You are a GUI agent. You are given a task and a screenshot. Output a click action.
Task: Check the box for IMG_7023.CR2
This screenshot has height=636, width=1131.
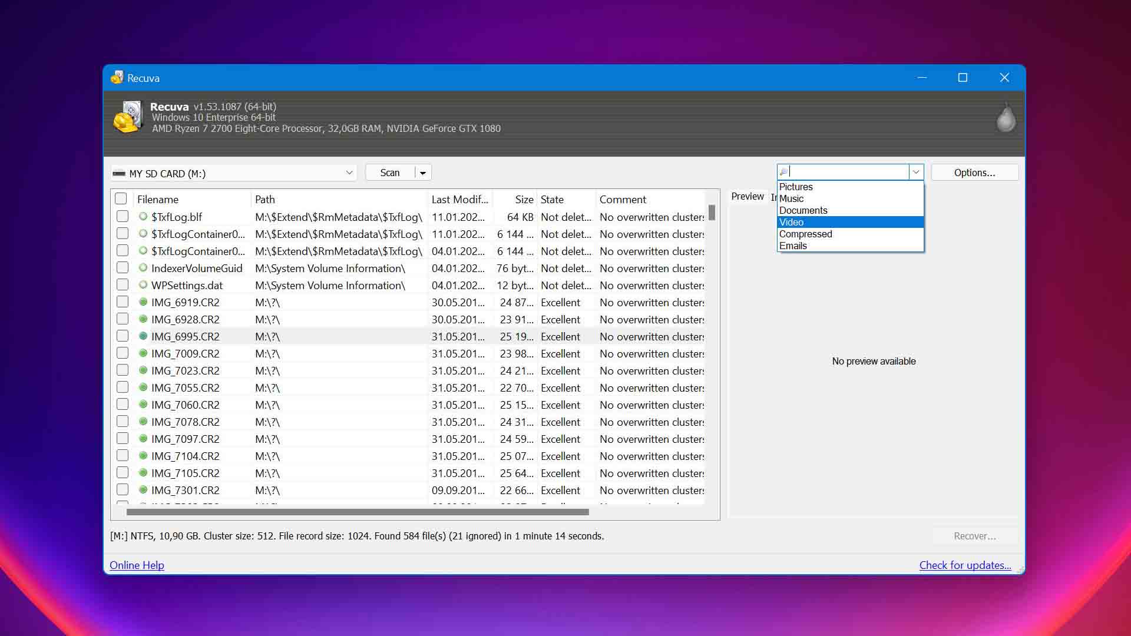pos(123,370)
